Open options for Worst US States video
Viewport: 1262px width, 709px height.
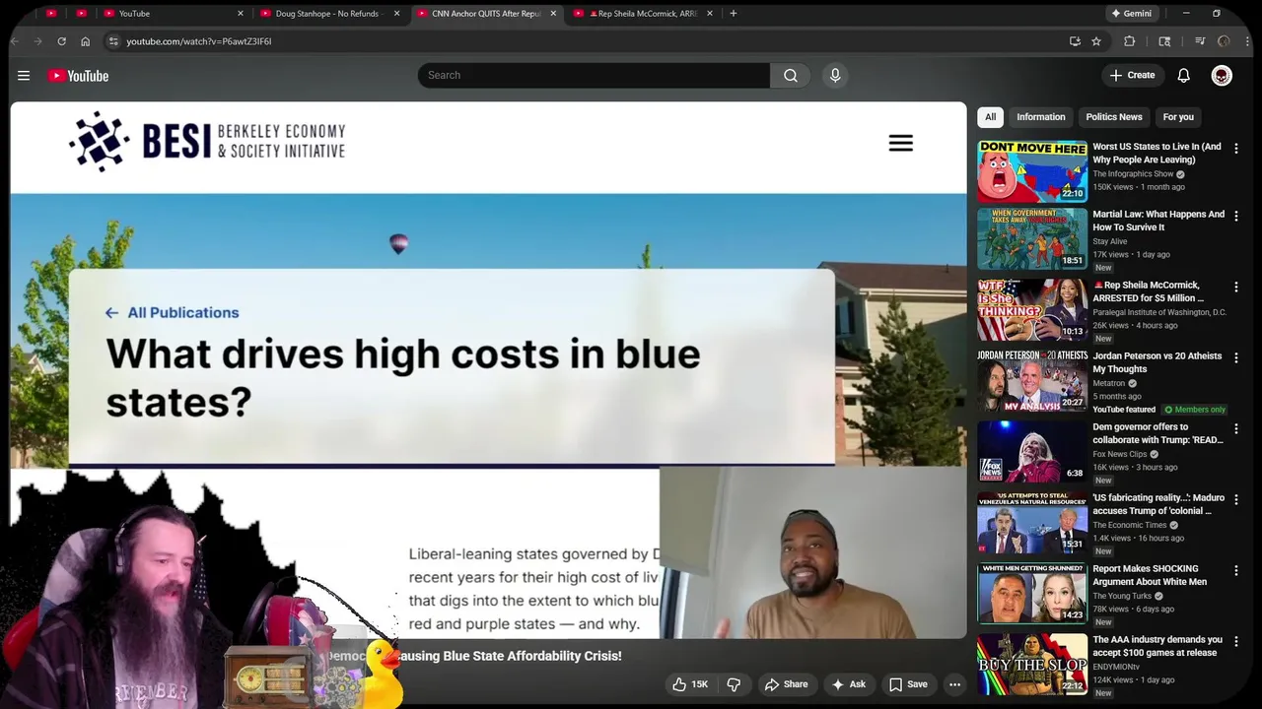(x=1236, y=149)
